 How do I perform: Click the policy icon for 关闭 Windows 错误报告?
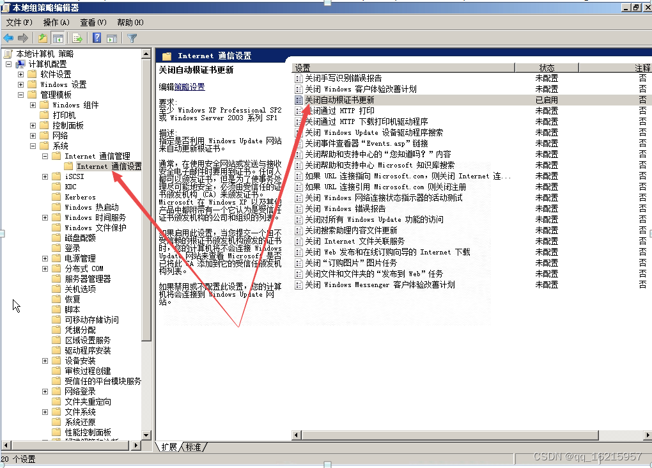point(298,209)
